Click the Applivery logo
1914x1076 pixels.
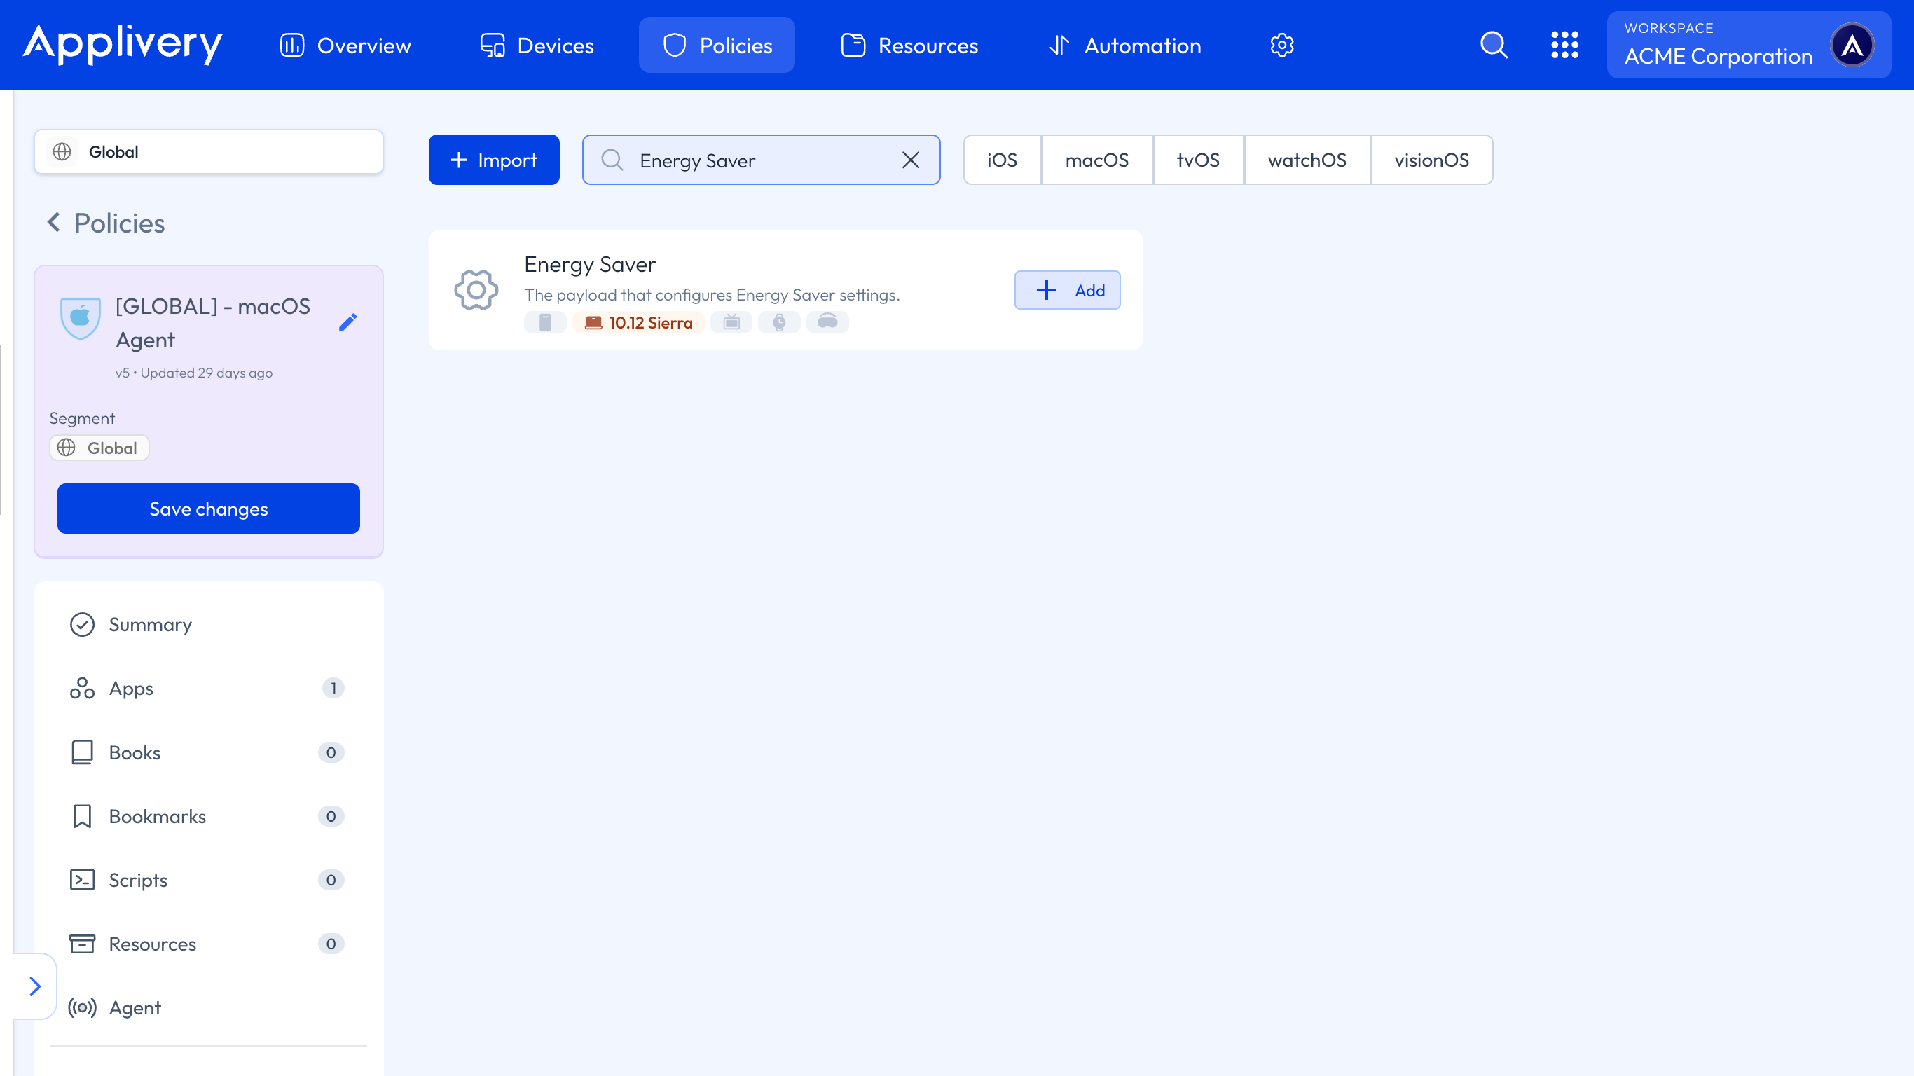coord(123,44)
